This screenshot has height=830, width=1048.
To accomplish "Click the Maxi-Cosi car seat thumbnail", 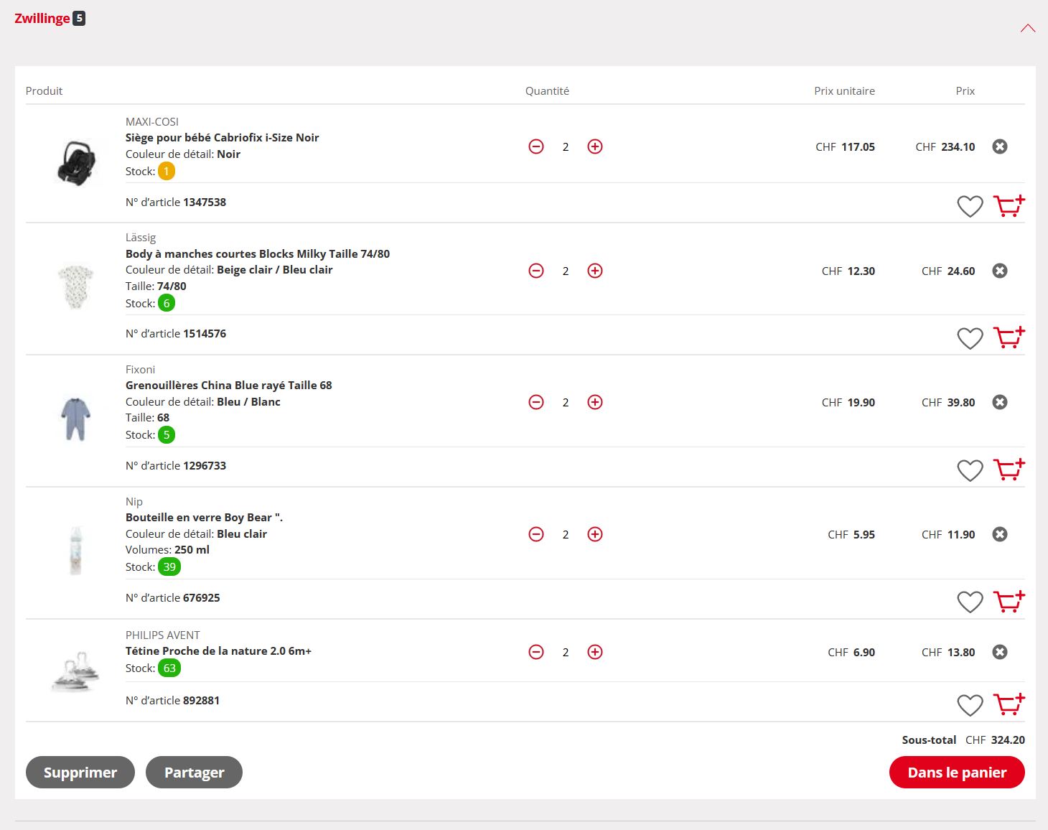I will (x=76, y=163).
